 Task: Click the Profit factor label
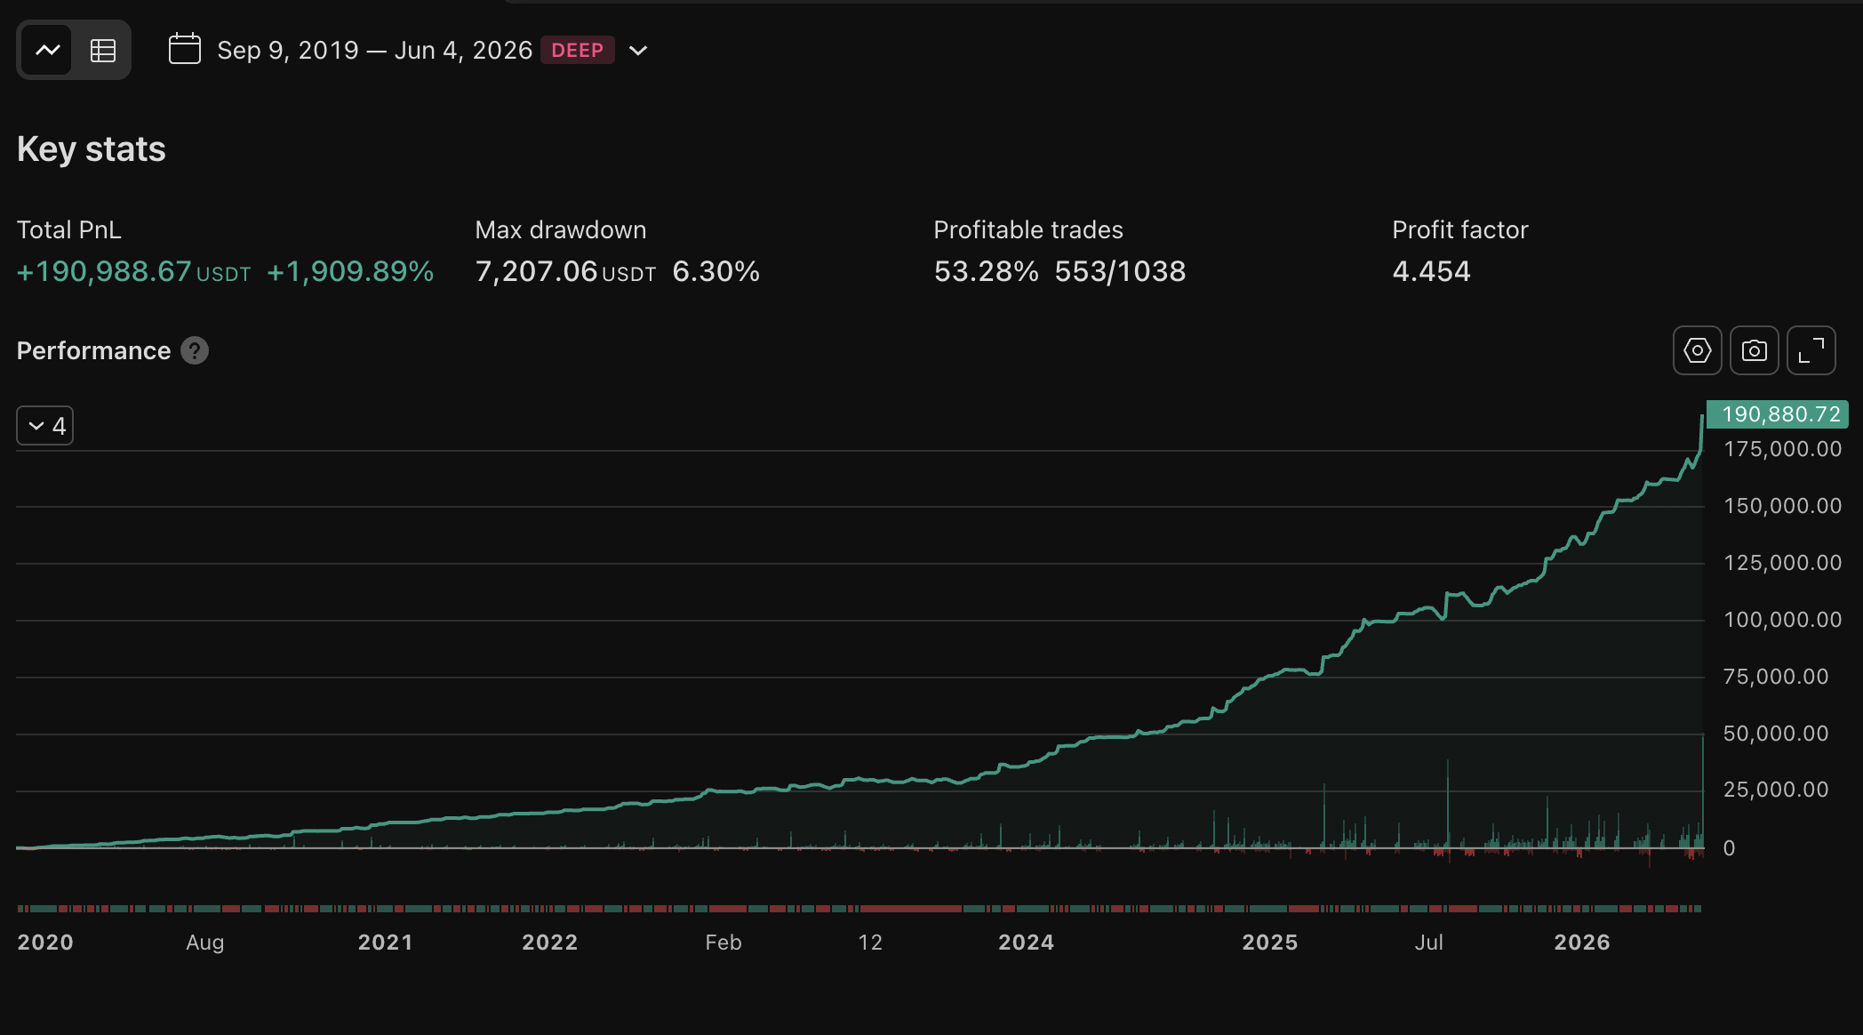[x=1459, y=230]
